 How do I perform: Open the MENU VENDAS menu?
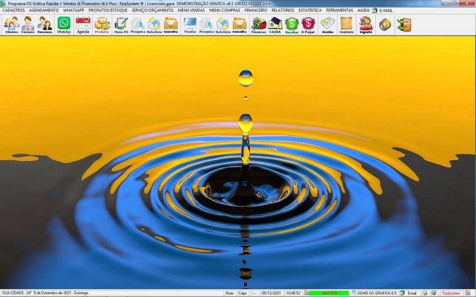tap(191, 10)
